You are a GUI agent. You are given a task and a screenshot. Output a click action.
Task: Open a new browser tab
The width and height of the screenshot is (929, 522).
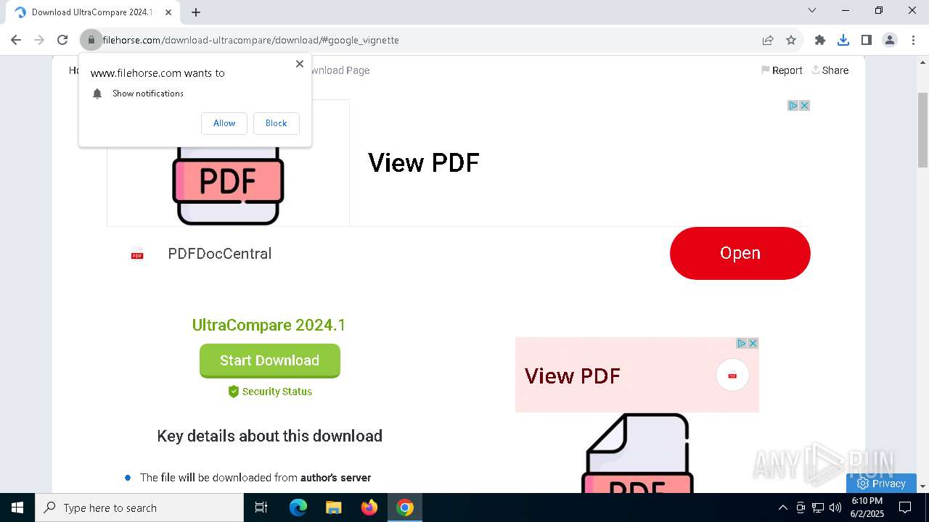pos(196,12)
